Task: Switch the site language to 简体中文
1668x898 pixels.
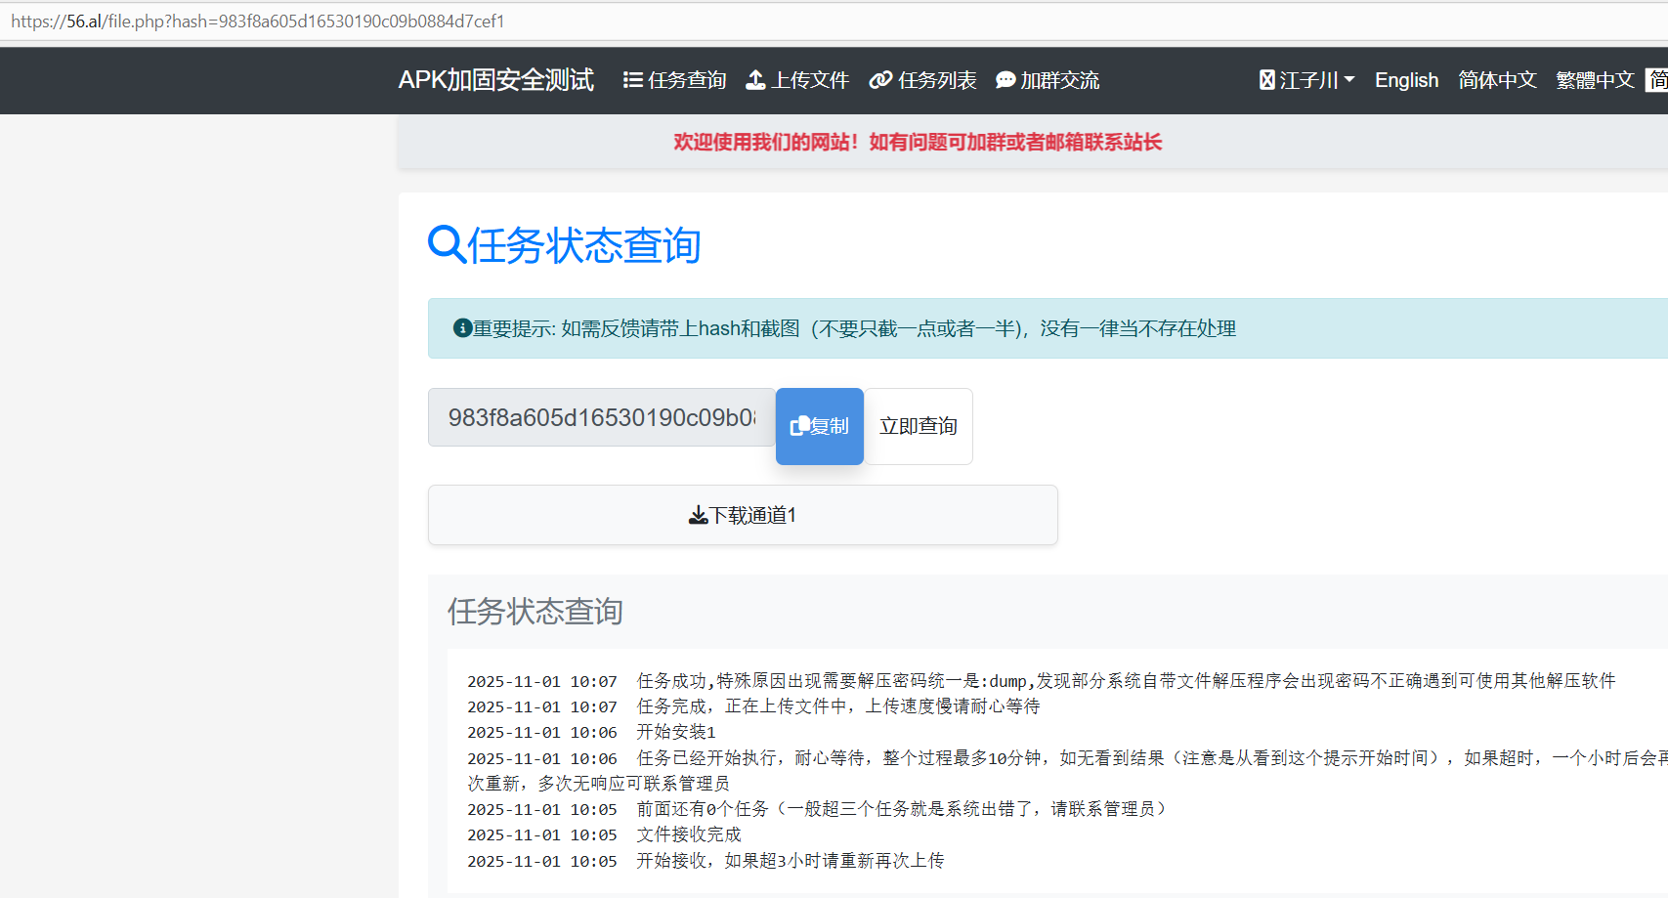Action: 1498,80
